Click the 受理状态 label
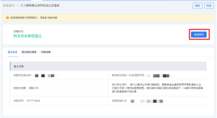 (18, 31)
